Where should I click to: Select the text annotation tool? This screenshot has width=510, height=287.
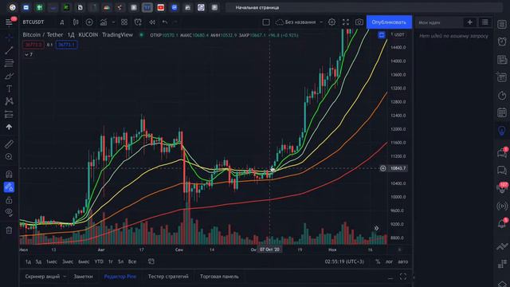[9, 88]
